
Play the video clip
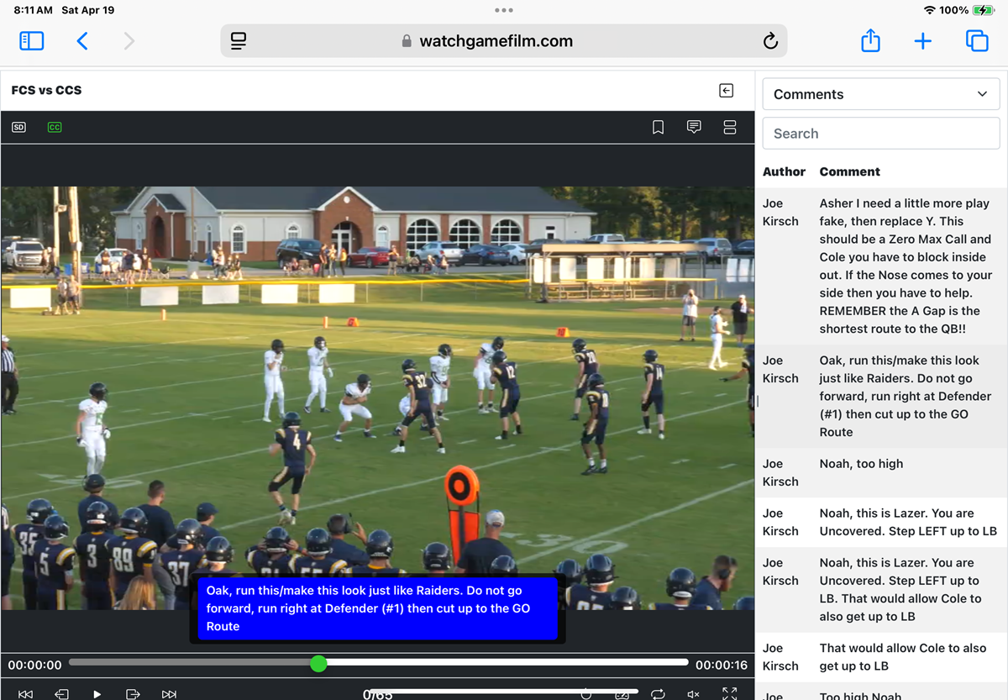point(97,694)
